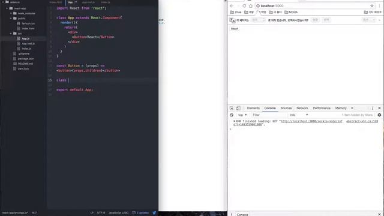This screenshot has height=216, width=384.
Task: Click the updates indicator in status bar
Action: click(x=140, y=213)
